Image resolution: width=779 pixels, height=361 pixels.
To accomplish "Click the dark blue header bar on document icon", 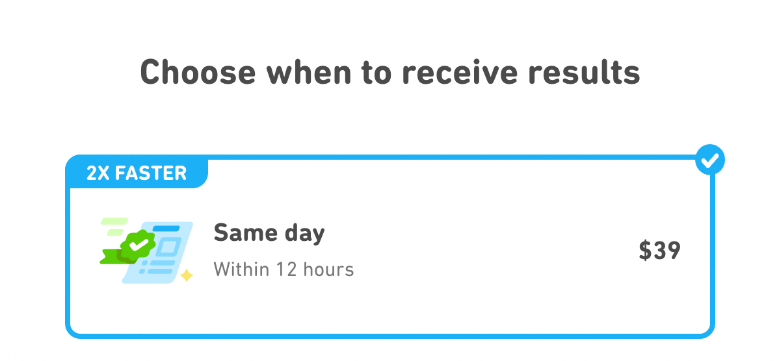I will pyautogui.click(x=166, y=228).
